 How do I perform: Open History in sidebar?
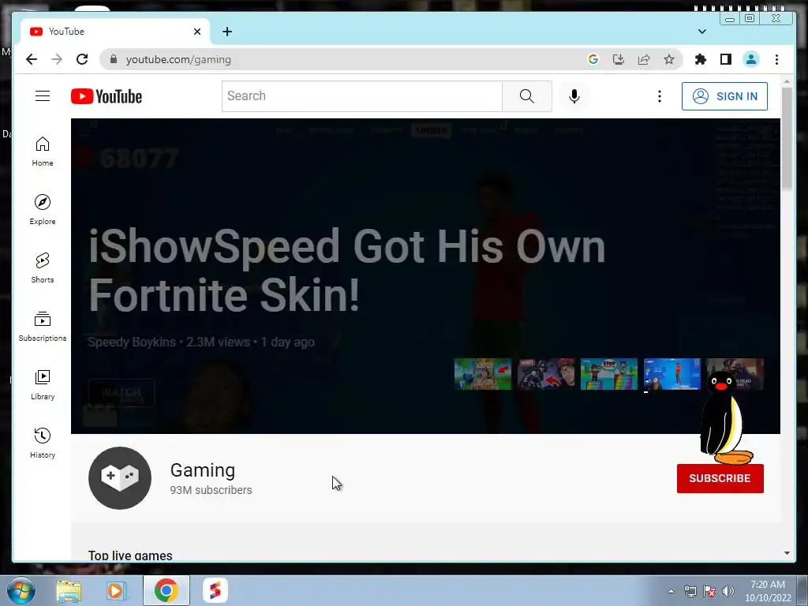click(x=43, y=443)
